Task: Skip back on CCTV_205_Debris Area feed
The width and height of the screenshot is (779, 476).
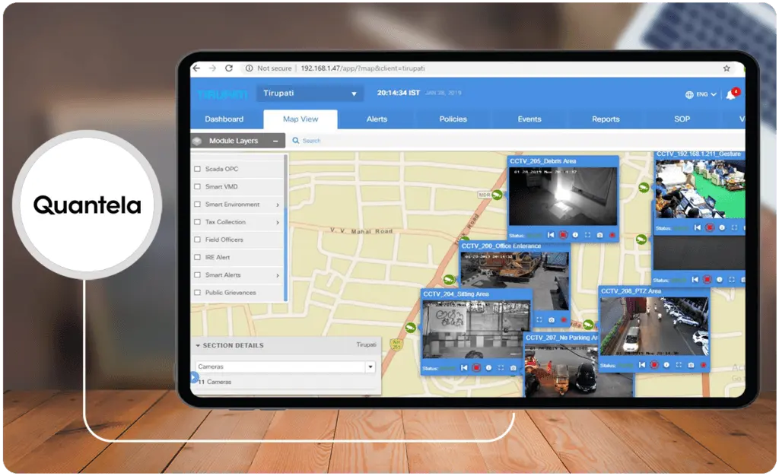Action: tap(551, 235)
